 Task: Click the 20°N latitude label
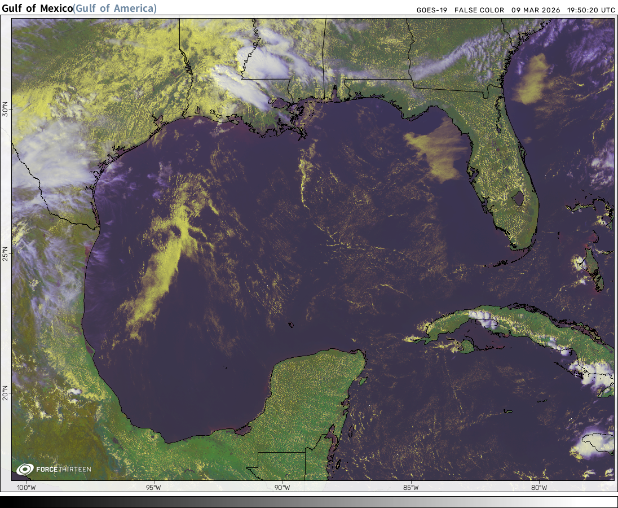(6, 392)
